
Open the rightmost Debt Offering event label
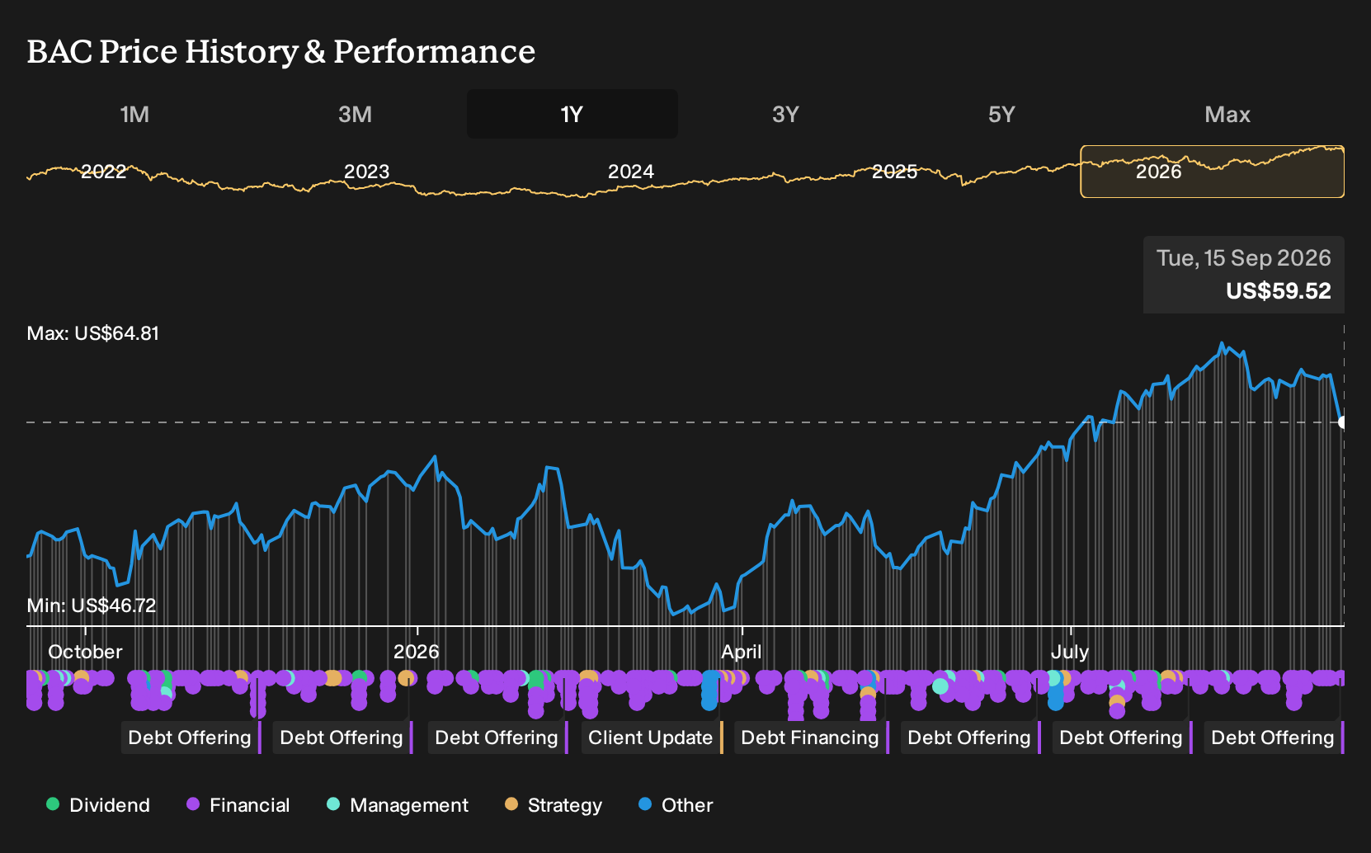coord(1273,738)
